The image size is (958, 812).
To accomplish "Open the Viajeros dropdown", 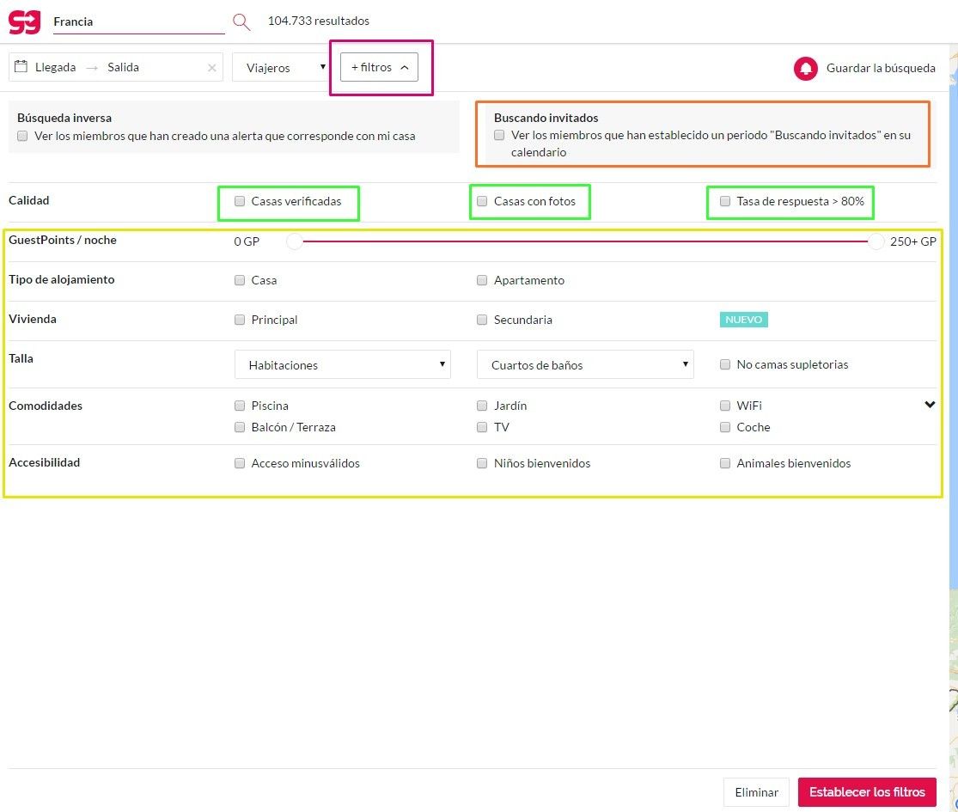I will click(x=283, y=68).
